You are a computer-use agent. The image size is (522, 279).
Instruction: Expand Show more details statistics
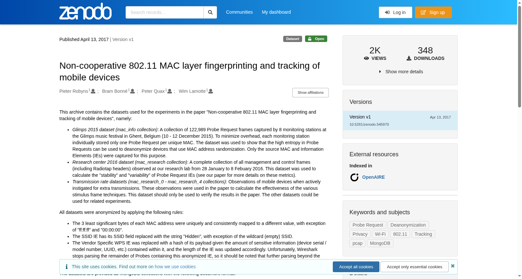coord(401,72)
